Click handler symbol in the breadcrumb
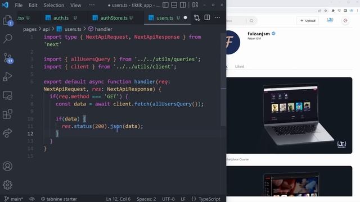This screenshot has width=360, height=202. (x=103, y=29)
